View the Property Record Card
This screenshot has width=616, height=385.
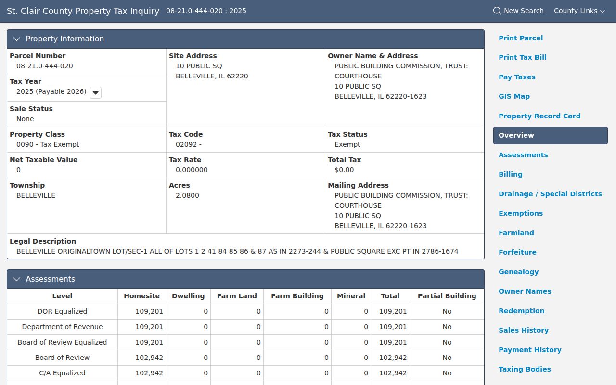[539, 116]
